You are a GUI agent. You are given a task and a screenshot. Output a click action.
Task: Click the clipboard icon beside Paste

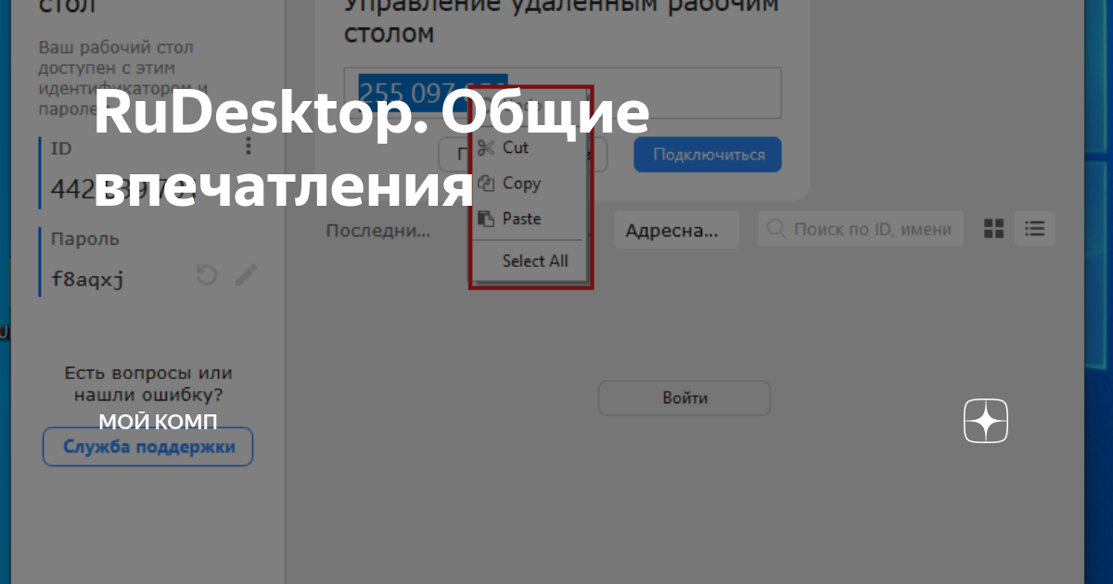point(485,218)
